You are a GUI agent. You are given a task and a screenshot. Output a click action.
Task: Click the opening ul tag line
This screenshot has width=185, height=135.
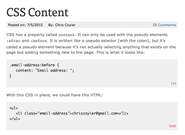(14, 108)
